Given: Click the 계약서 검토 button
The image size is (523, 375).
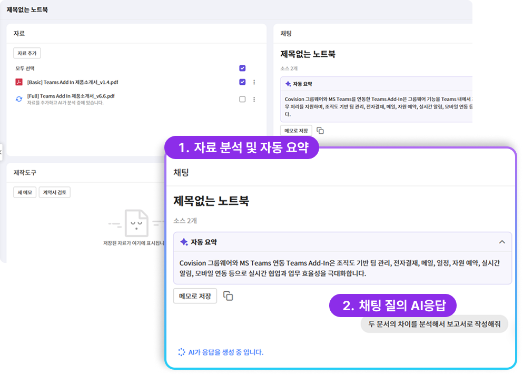Looking at the screenshot, I should click(x=54, y=193).
